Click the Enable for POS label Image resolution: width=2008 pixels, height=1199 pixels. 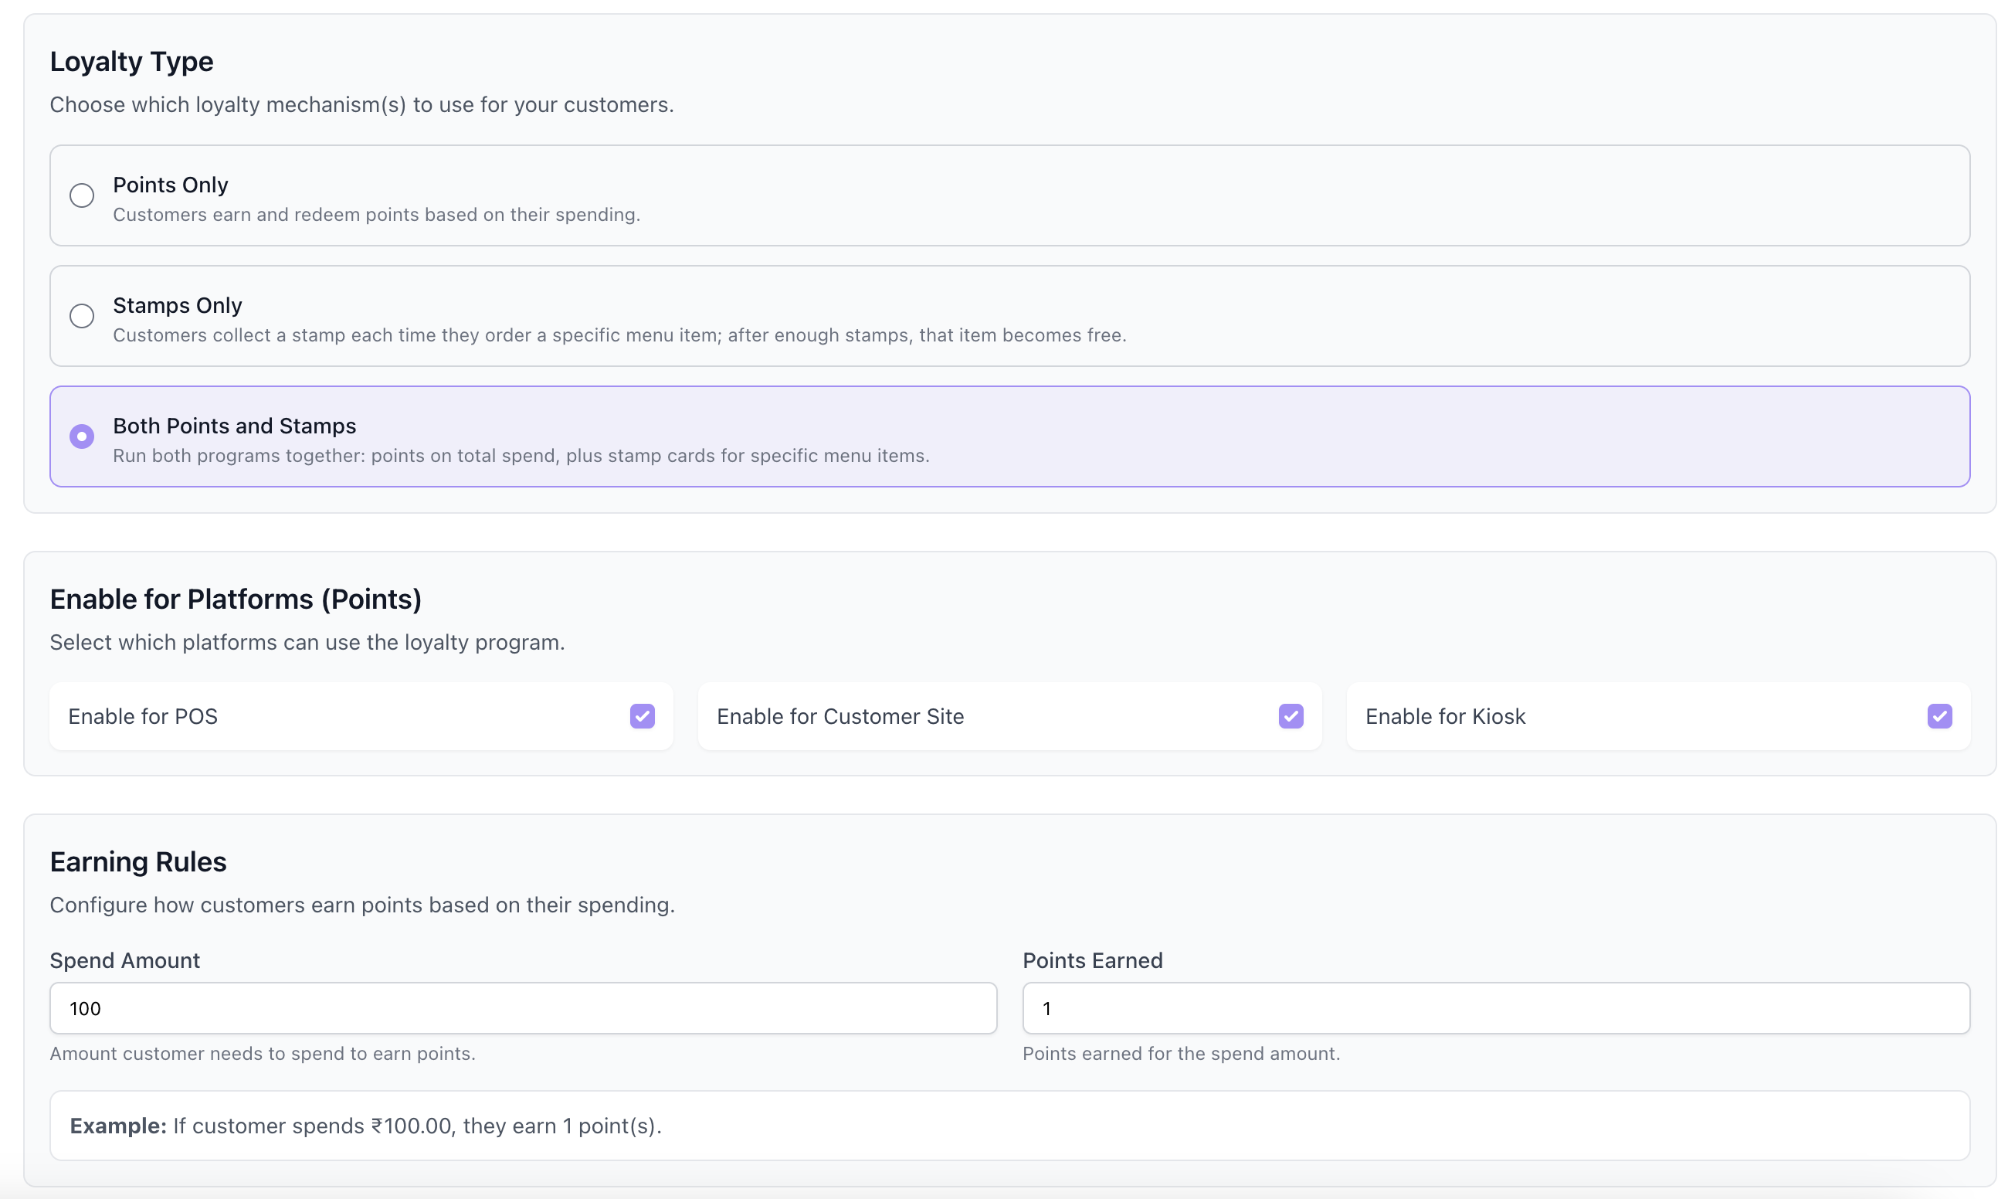pyautogui.click(x=143, y=717)
